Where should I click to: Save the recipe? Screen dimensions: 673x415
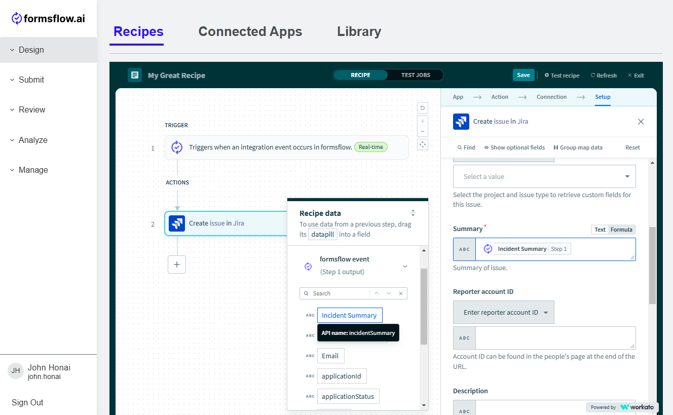(524, 75)
